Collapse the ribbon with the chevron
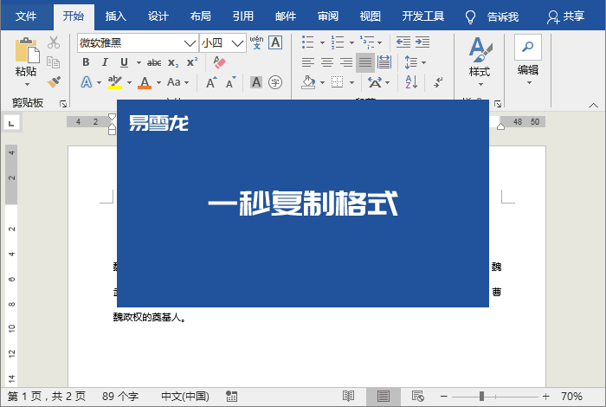 click(593, 105)
